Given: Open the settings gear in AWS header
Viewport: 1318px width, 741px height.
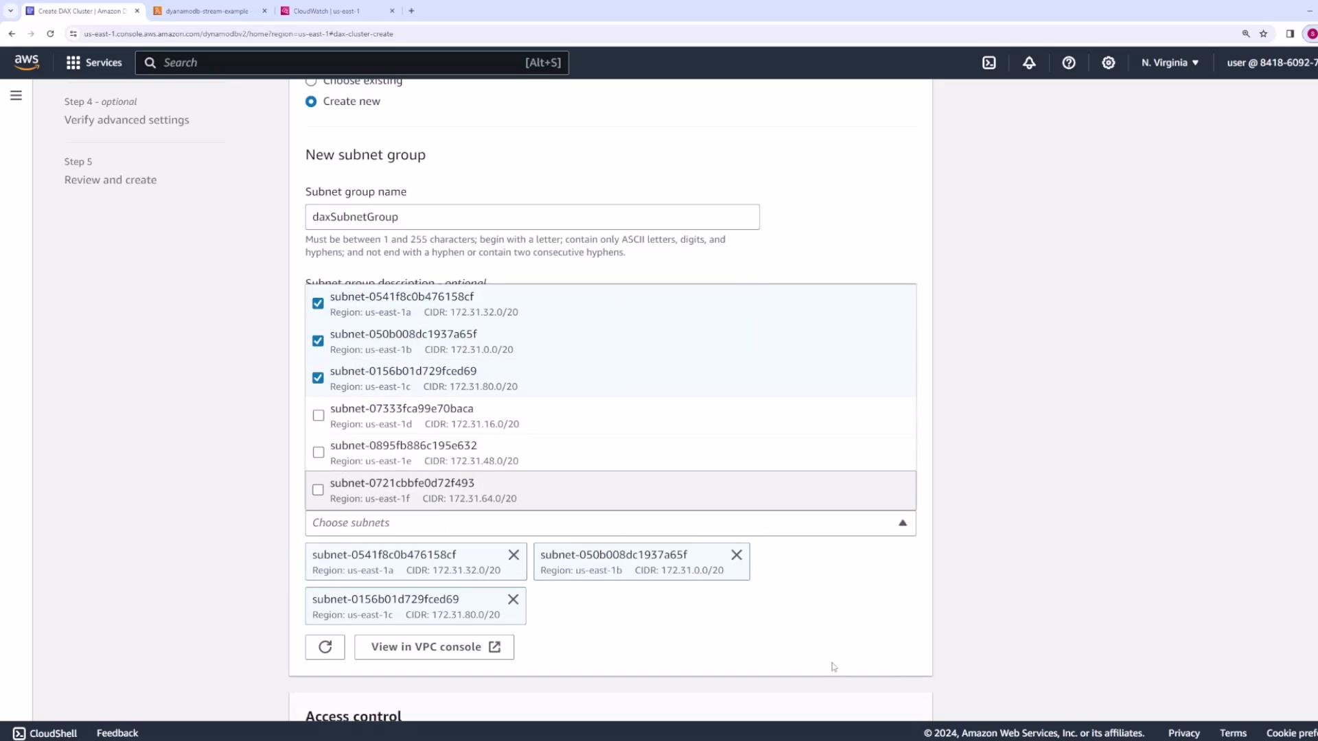Looking at the screenshot, I should (1109, 62).
